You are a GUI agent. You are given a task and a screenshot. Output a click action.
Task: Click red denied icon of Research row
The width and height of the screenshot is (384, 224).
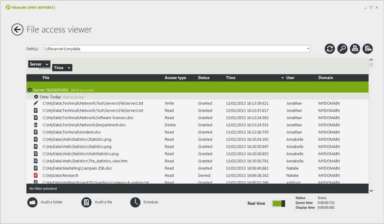coord(36,175)
